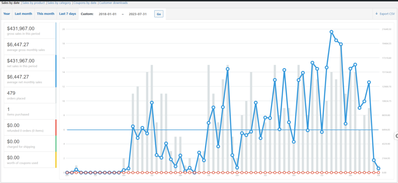Switch to the This month tab
This screenshot has width=398, height=183.
pyautogui.click(x=46, y=14)
